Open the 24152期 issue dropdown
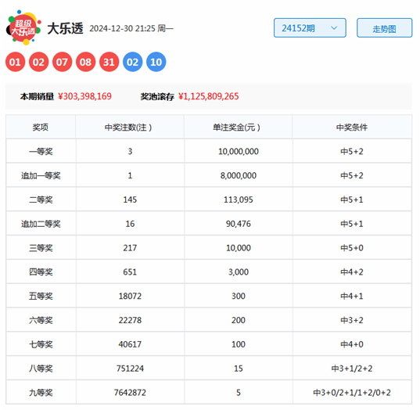 click(310, 28)
